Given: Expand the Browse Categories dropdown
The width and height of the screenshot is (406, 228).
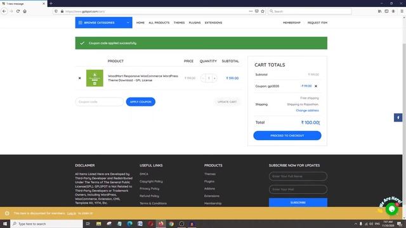Looking at the screenshot, I should tap(104, 23).
